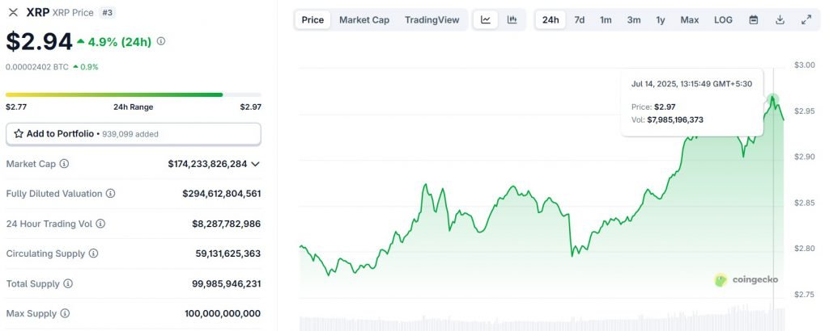Expand chart to fullscreen

[x=806, y=19]
